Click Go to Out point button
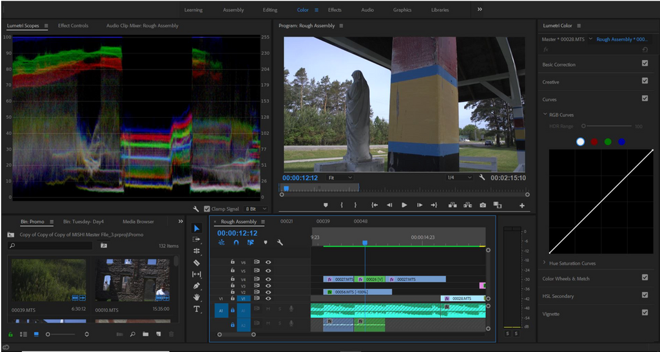Screen dimensions: 660x352 [434, 205]
